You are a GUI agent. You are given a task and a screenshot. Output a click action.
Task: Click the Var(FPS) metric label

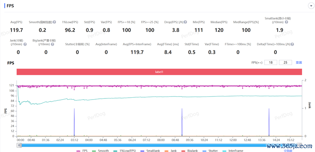click(106, 22)
